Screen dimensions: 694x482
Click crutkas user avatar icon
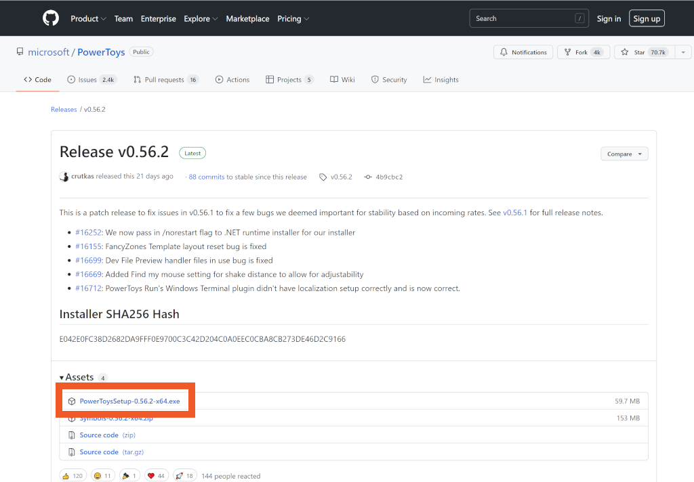tap(64, 177)
